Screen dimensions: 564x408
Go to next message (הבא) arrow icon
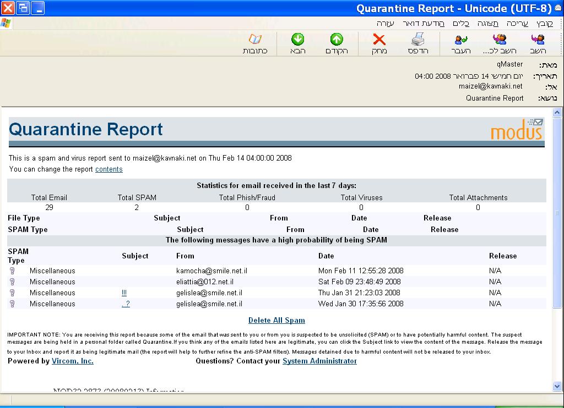tap(297, 40)
